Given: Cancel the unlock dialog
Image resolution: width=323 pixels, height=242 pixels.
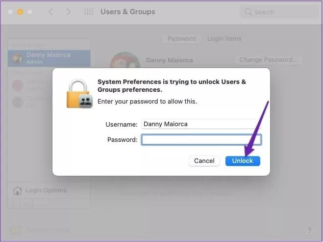Looking at the screenshot, I should point(204,161).
